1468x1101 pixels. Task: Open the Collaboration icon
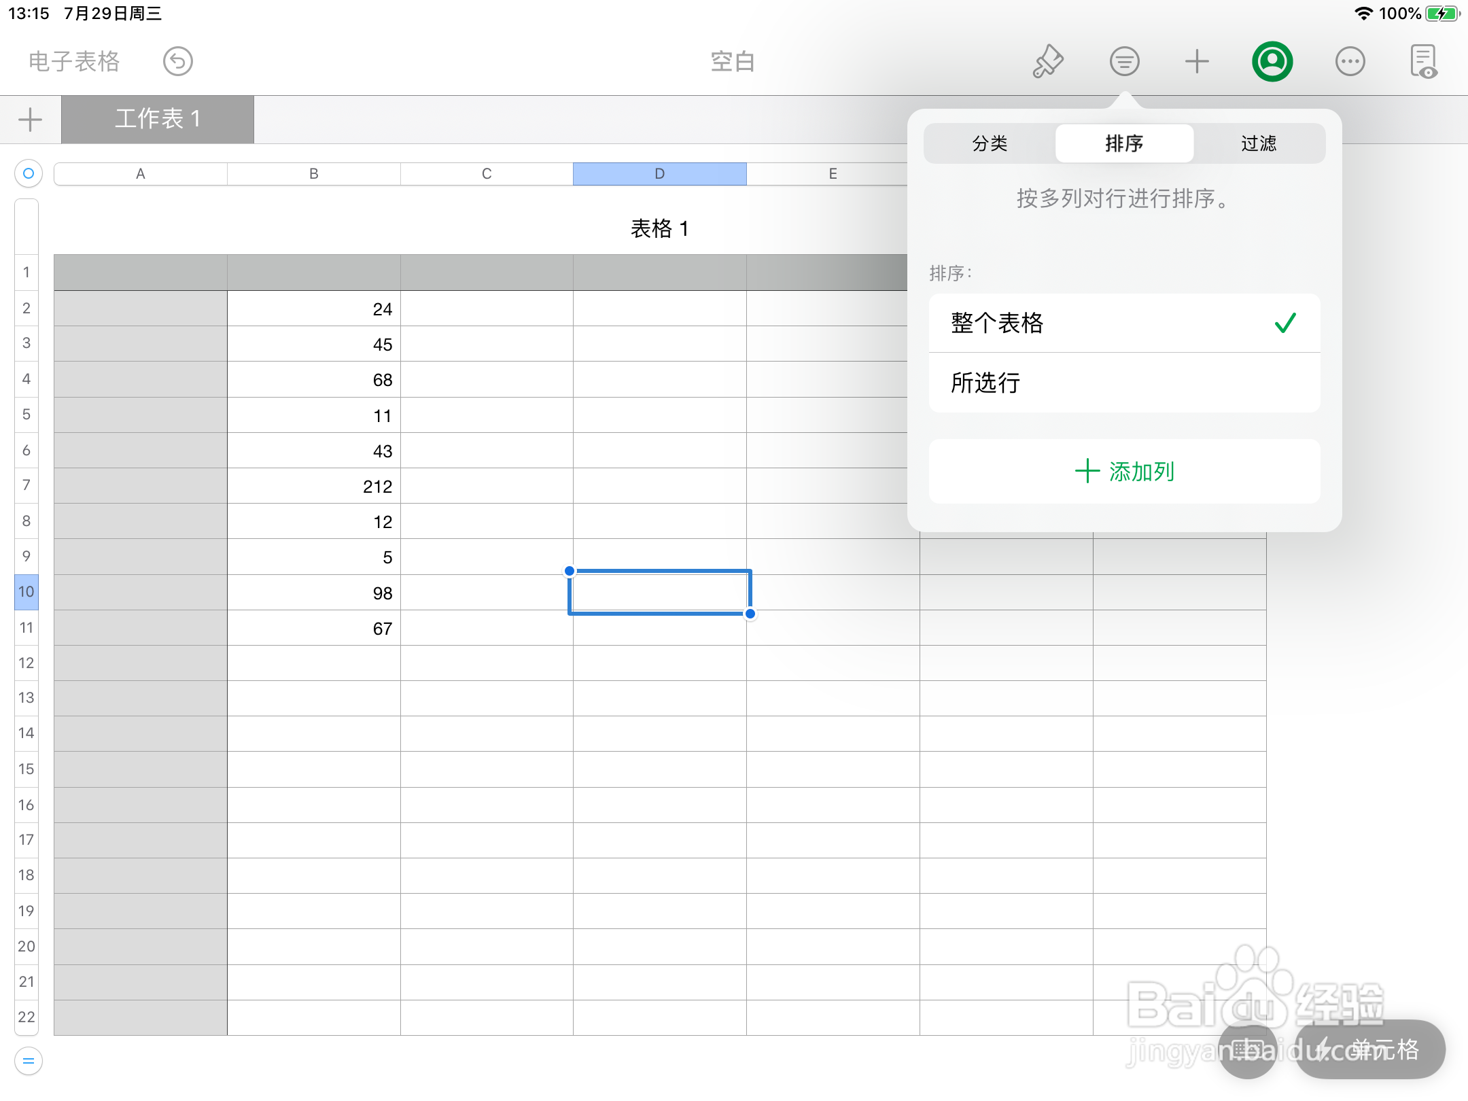click(1272, 61)
